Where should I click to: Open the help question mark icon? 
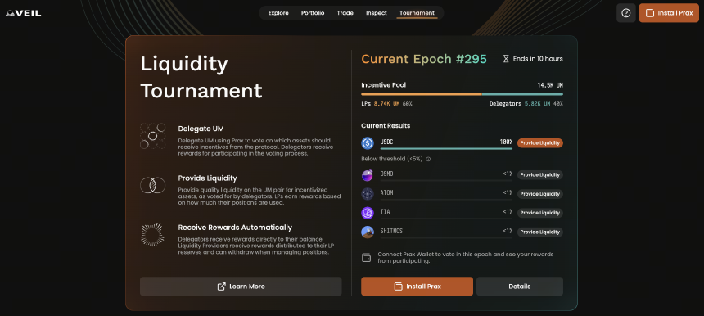click(x=626, y=13)
